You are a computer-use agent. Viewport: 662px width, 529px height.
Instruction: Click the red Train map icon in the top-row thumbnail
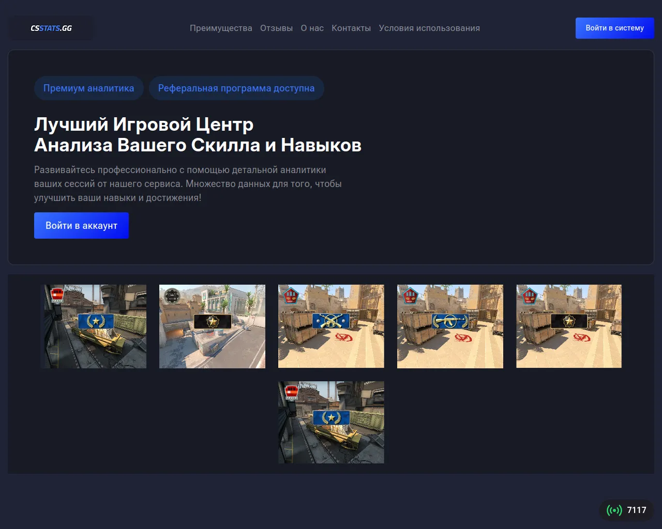click(57, 295)
